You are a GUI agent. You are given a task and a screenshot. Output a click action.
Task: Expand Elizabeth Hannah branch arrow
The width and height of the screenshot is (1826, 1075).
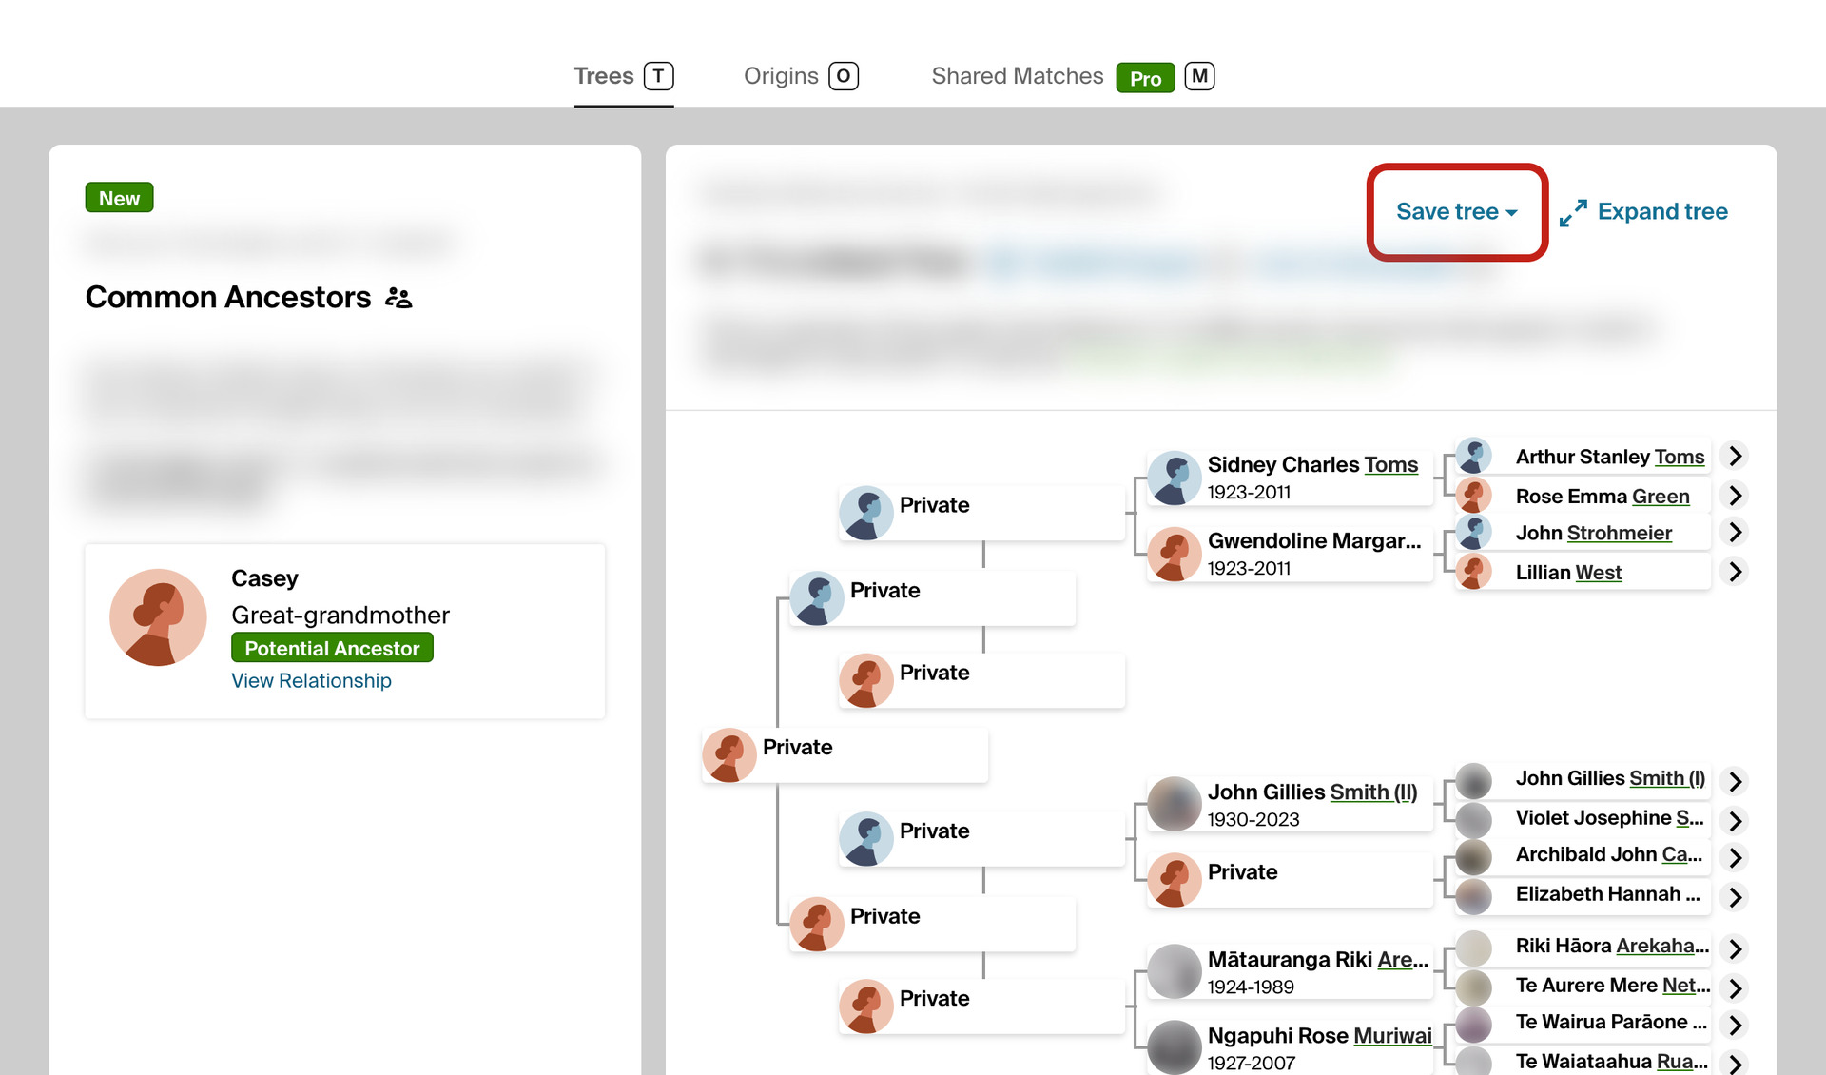click(x=1736, y=897)
